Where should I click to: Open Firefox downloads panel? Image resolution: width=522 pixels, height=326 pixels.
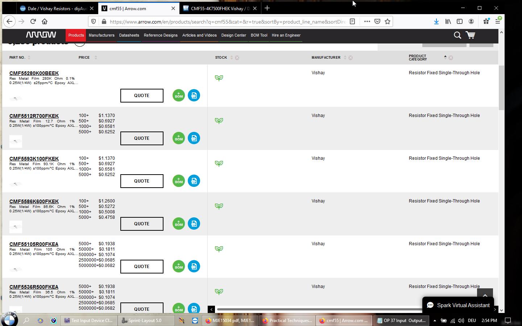(x=436, y=21)
